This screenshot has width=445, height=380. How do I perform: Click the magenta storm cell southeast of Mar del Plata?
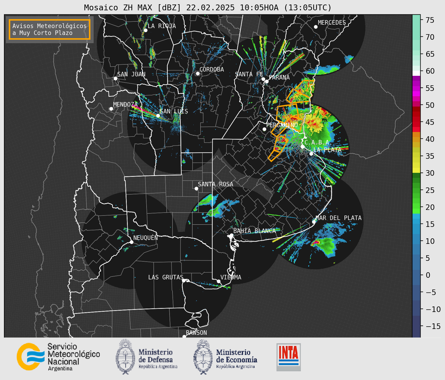[x=316, y=243]
